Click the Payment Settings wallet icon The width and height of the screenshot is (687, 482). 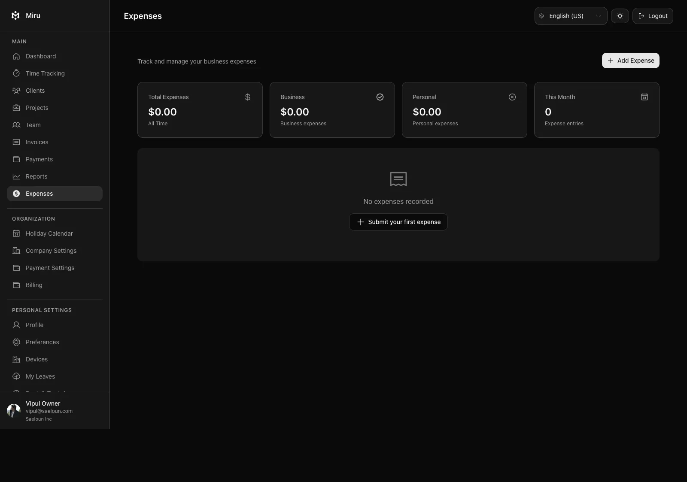coord(16,268)
